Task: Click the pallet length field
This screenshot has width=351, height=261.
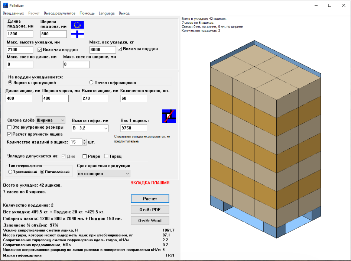Action: [x=20, y=34]
